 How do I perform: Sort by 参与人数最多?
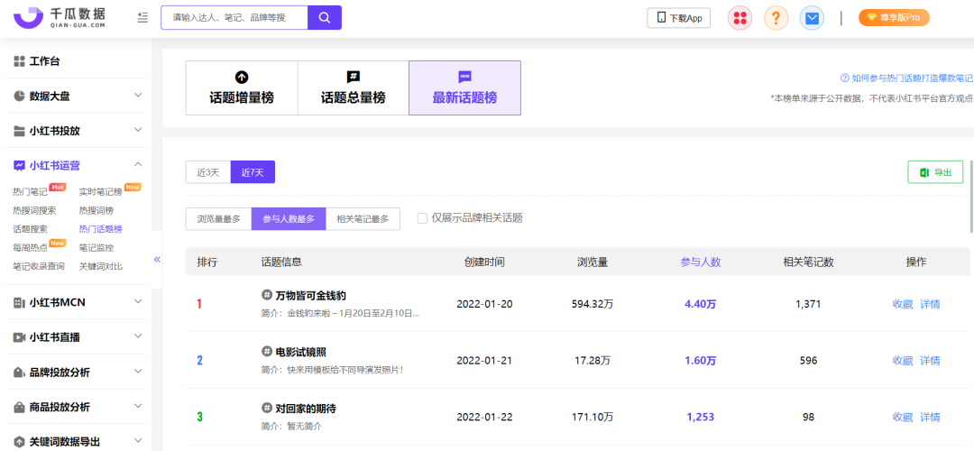point(289,218)
